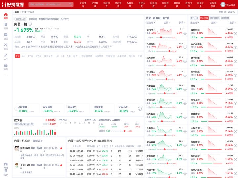Image resolution: width=238 pixels, height=178 pixels.
Task: Open 板块异常 in top menu
Action: pyautogui.click(x=130, y=5)
